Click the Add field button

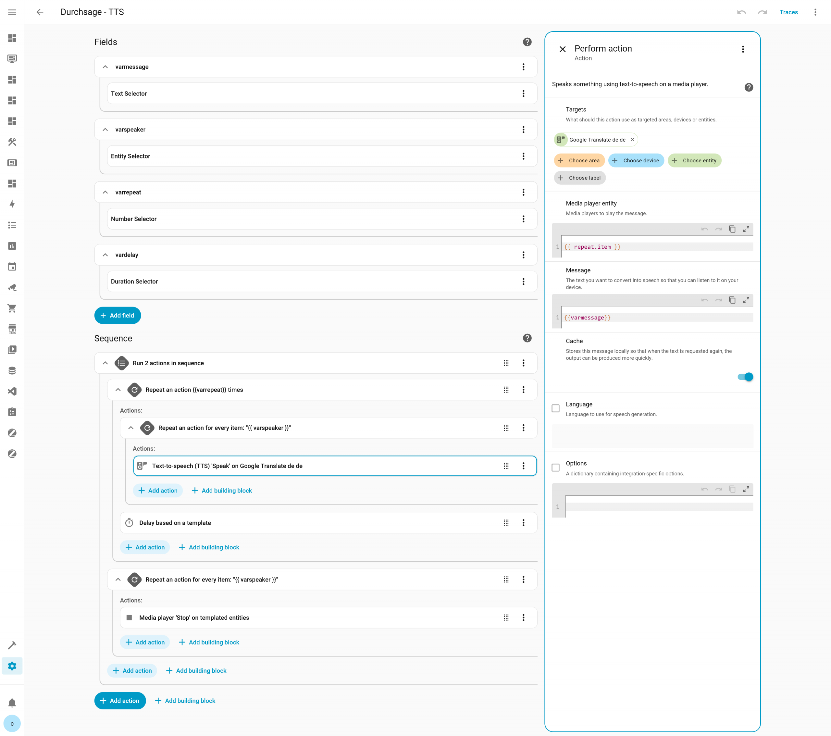(x=118, y=316)
